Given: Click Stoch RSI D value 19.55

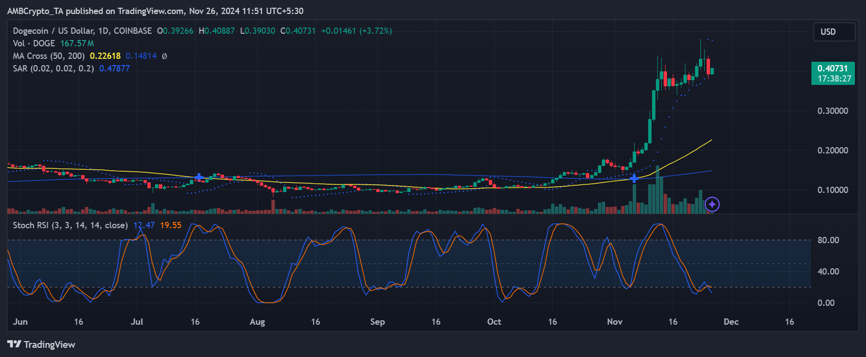Looking at the screenshot, I should (x=170, y=225).
